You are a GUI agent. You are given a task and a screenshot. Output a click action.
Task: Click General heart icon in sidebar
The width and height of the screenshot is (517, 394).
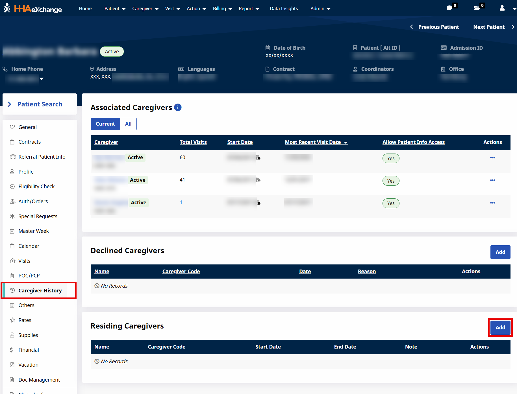[x=12, y=127]
